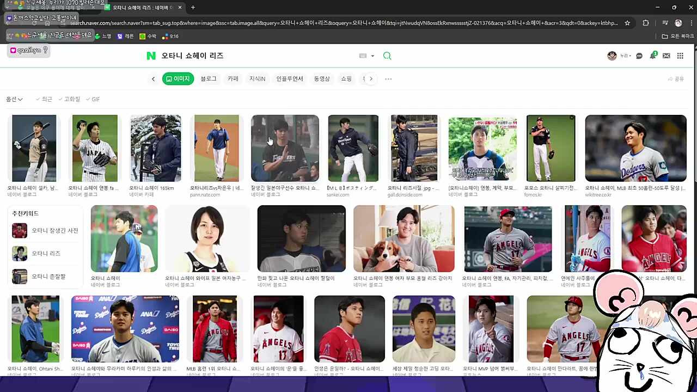
Task: Open the 레몬 bookmark
Action: [x=125, y=36]
